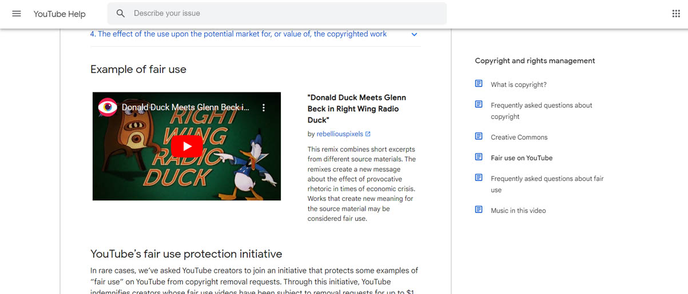The width and height of the screenshot is (688, 294).
Task: Click the article icon beside Frequently asked questions about copyright
Action: coord(479,104)
